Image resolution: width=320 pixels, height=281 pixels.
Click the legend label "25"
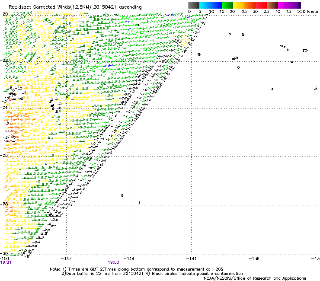(244, 12)
